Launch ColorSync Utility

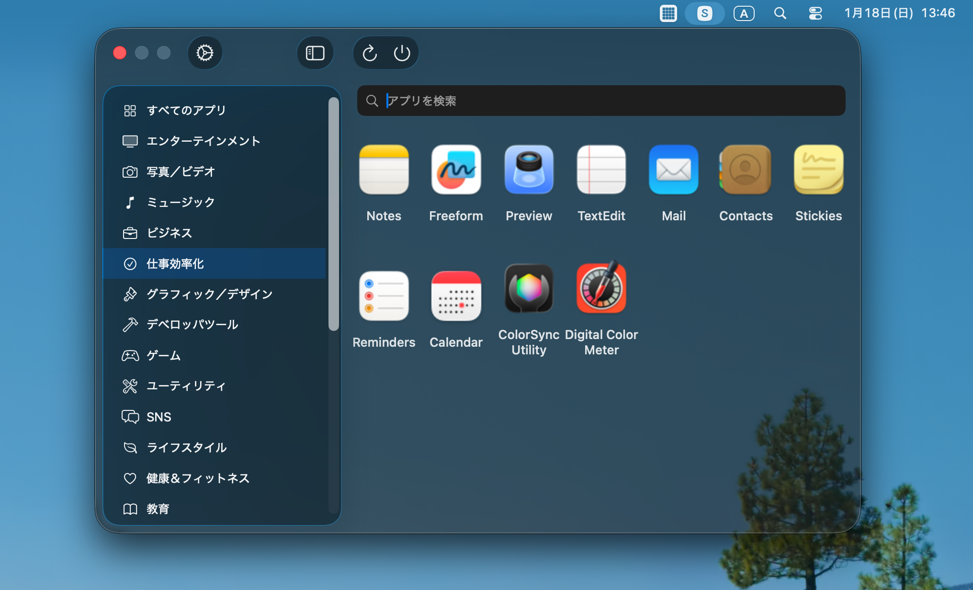click(x=529, y=289)
